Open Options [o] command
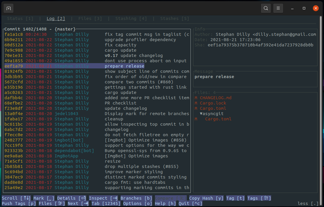The image size is (324, 207). pyautogui.click(x=138, y=203)
